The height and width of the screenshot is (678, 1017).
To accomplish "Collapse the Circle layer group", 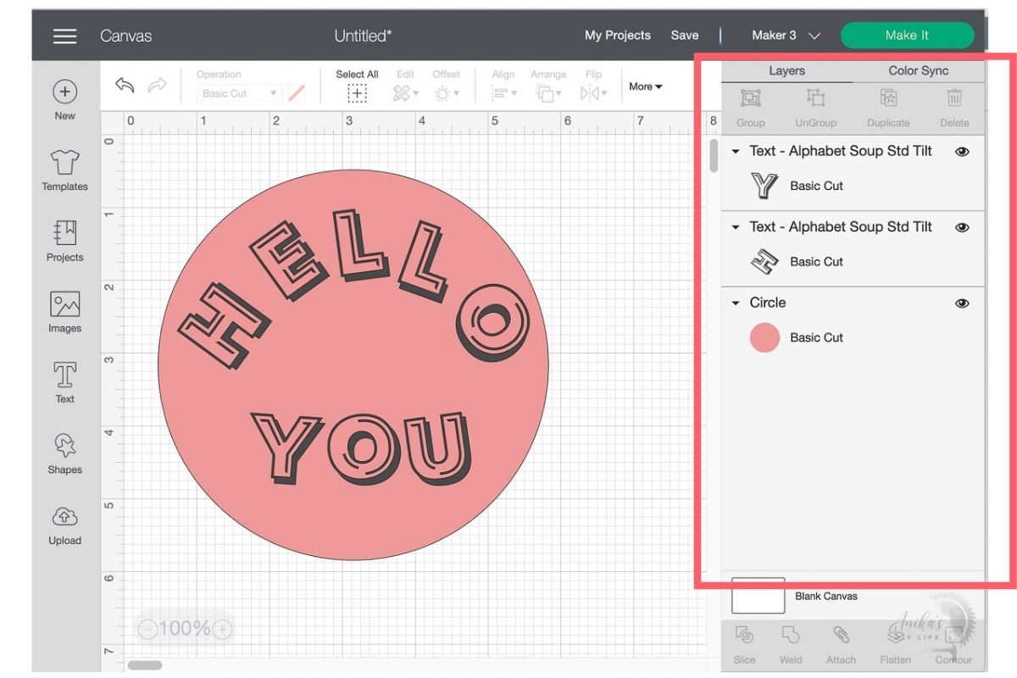I will tap(736, 303).
